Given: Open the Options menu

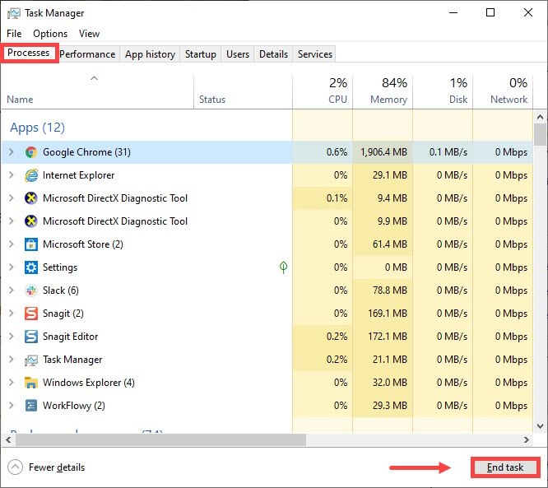Looking at the screenshot, I should point(50,34).
